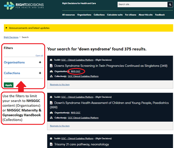This screenshot has width=174, height=148.
Task: Open Down's Syndrome Health Assessment of Children title
Action: pyautogui.click(x=109, y=105)
